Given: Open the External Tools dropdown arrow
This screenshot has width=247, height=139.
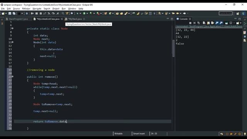Looking at the screenshot, I should coord(101,14).
